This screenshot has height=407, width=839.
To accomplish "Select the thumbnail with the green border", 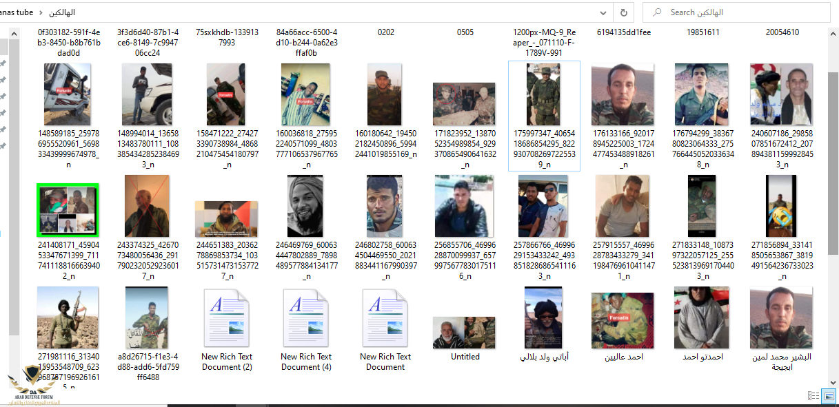I will pos(68,209).
